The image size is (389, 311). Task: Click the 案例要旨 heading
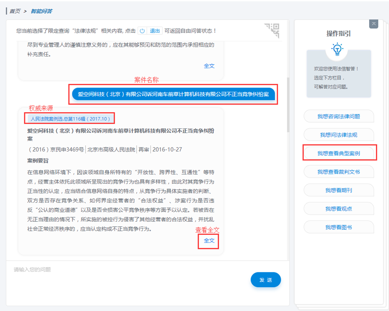[x=37, y=160]
